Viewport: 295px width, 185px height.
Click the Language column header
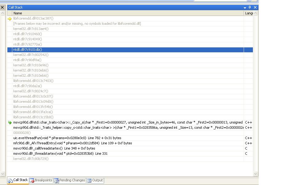click(x=249, y=13)
